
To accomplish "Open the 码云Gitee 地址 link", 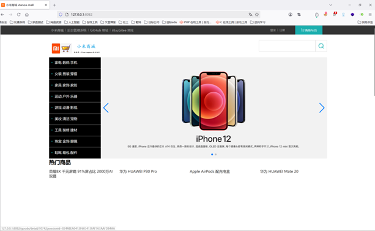I will (x=123, y=30).
